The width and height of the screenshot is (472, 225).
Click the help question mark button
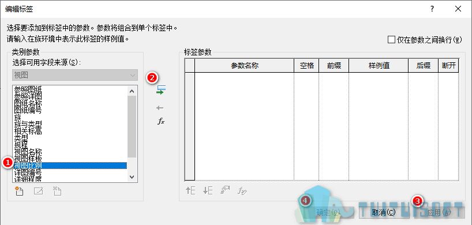coord(432,9)
